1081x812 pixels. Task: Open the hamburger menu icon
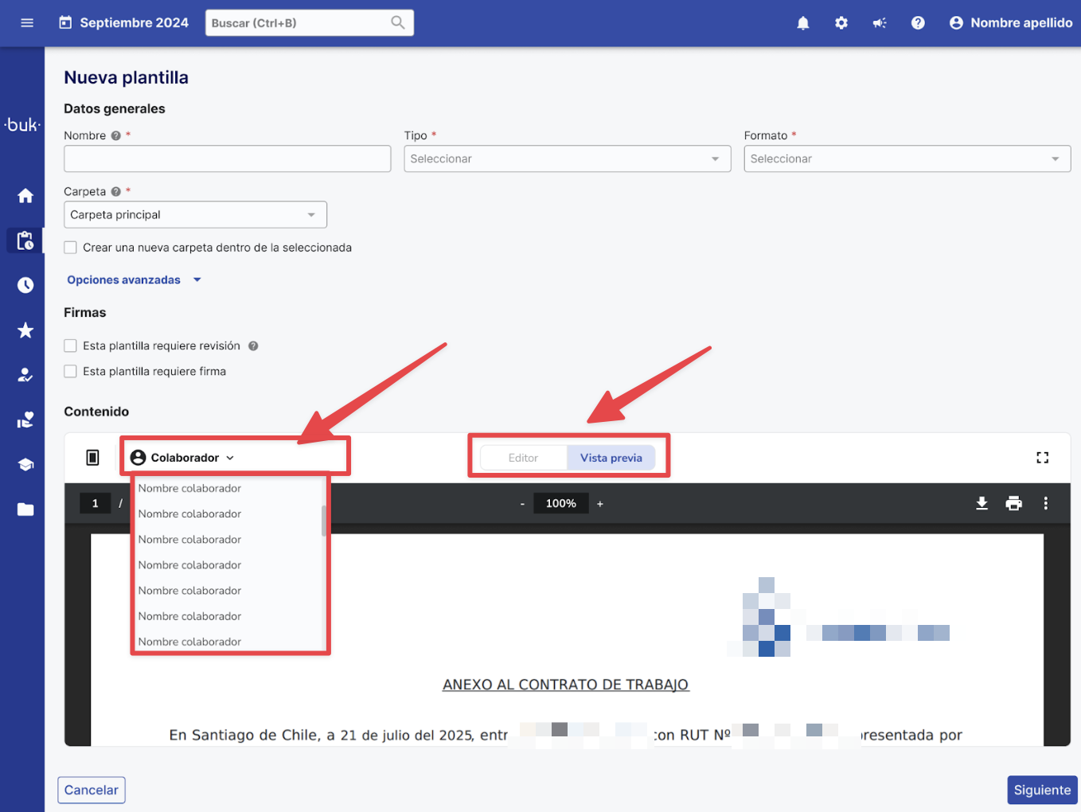(x=27, y=23)
